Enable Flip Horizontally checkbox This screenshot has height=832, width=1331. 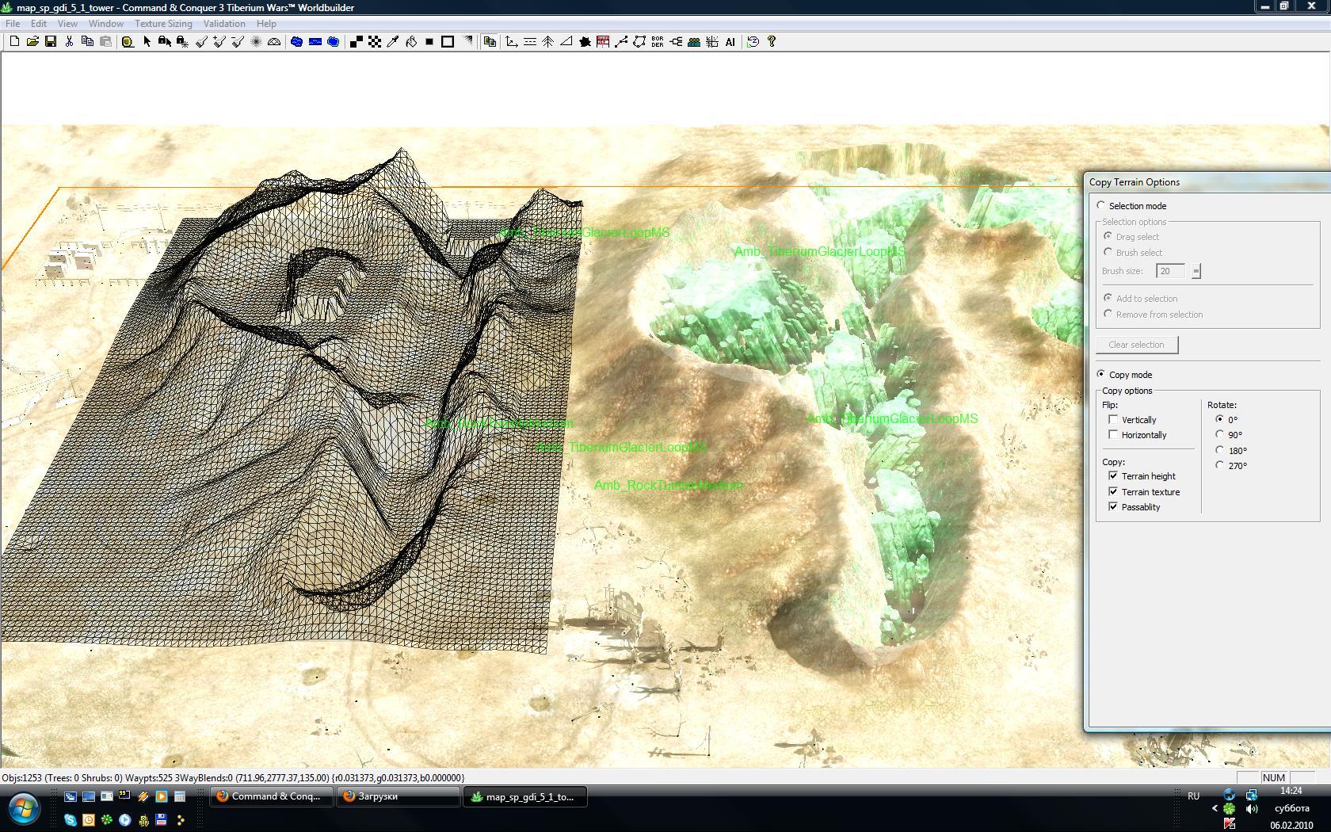[x=1113, y=434]
